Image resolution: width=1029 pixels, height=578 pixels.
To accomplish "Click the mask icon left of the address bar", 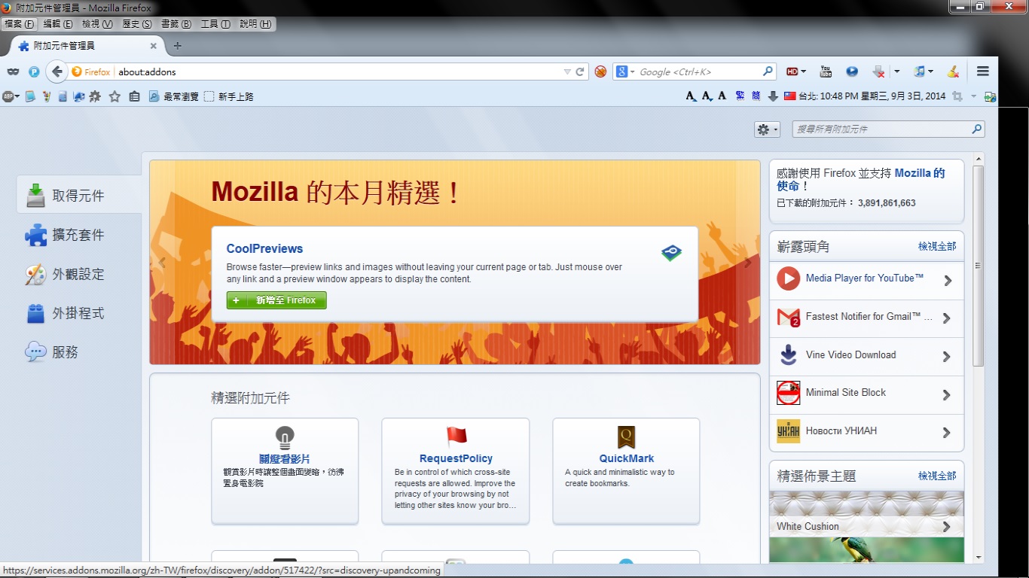I will click(13, 71).
